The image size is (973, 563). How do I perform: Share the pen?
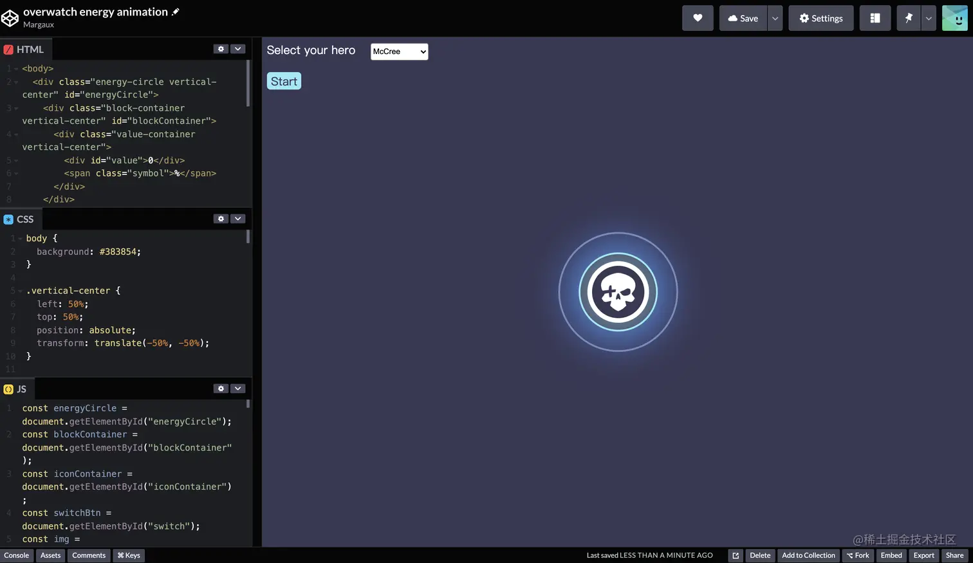[x=955, y=555]
